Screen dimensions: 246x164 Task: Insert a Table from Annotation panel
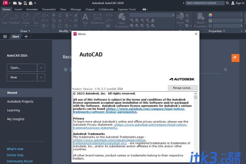108,26
